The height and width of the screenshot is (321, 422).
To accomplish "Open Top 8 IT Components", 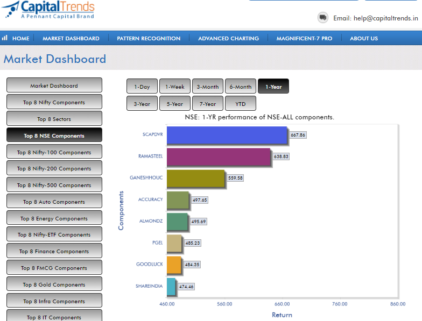I will pyautogui.click(x=54, y=316).
